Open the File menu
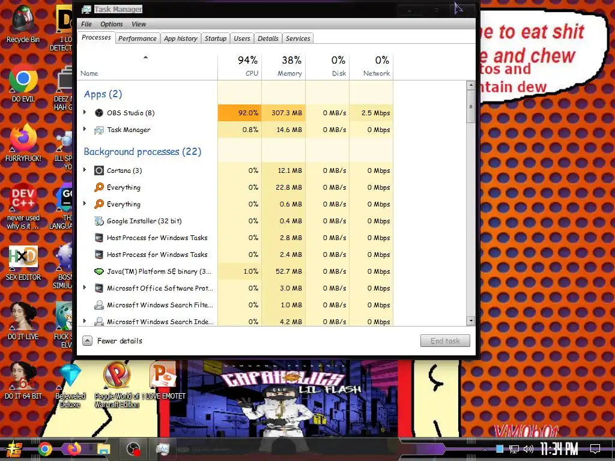 (86, 24)
